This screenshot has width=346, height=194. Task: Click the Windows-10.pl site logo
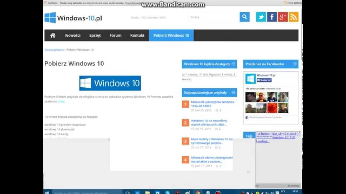[x=73, y=18]
